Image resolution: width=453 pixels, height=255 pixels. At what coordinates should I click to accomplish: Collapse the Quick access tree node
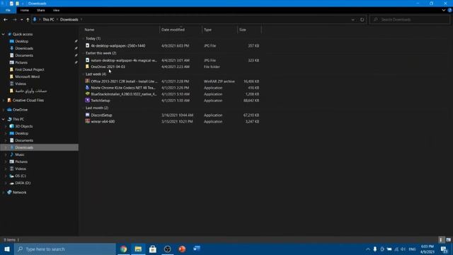coord(3,34)
